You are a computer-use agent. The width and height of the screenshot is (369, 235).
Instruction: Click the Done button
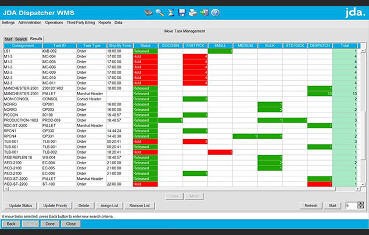click(50, 224)
